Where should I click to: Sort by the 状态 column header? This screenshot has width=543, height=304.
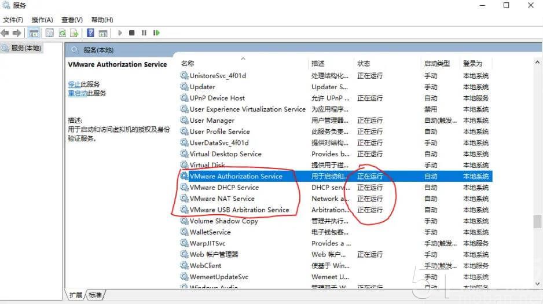pos(364,63)
